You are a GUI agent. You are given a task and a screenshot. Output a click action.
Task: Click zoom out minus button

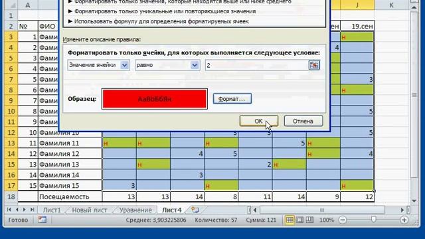pyautogui.click(x=343, y=220)
